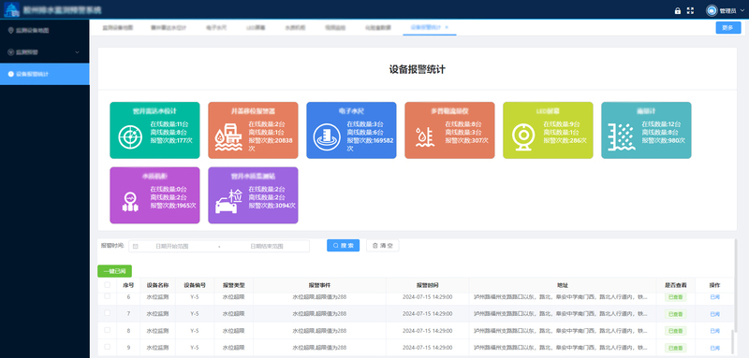Click the rainfall gauge icon on 980 alarms card
This screenshot has height=358, width=749.
622,136
